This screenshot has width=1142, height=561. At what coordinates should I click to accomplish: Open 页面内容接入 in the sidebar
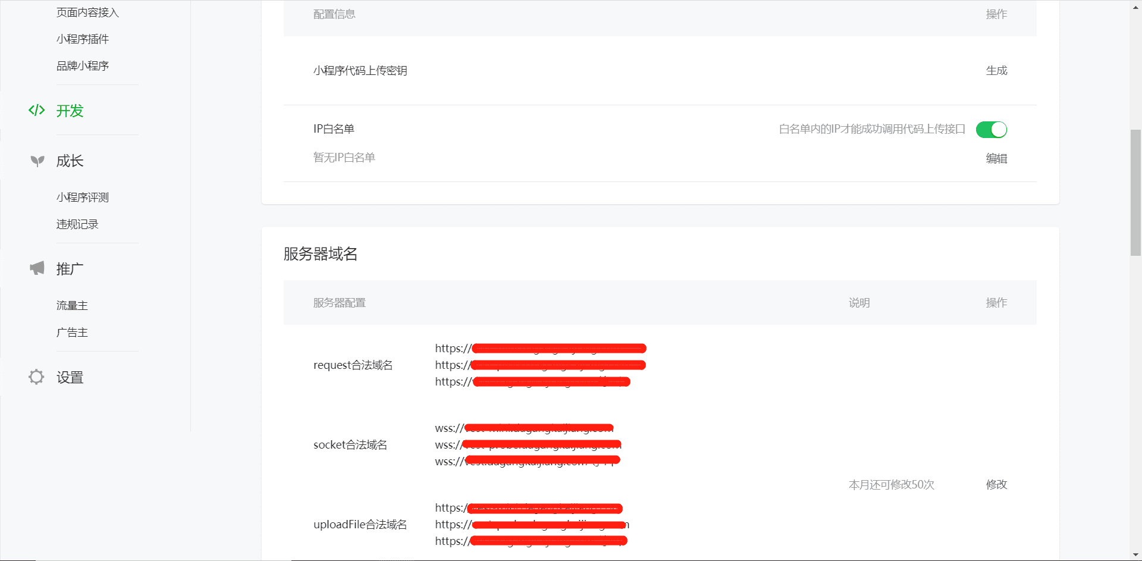click(x=87, y=12)
